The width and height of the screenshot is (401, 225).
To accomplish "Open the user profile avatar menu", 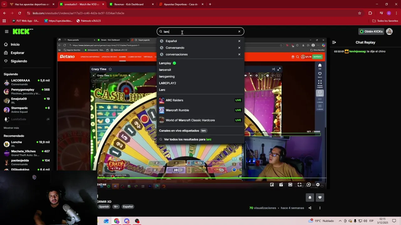I will pos(389,32).
